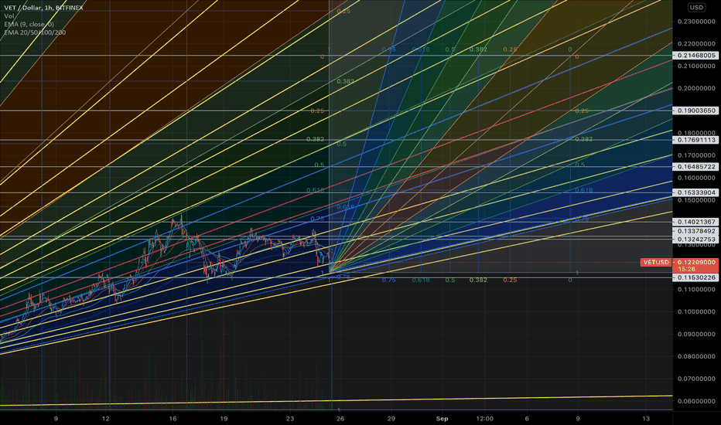Click the 0.15333904 price level label
This screenshot has height=425, width=721.
pyautogui.click(x=696, y=192)
